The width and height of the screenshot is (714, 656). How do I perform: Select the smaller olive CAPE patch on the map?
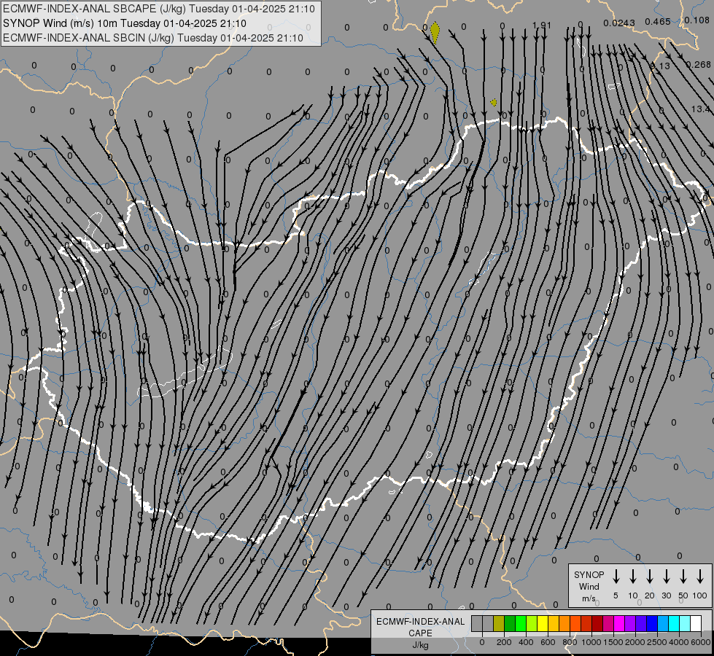494,103
